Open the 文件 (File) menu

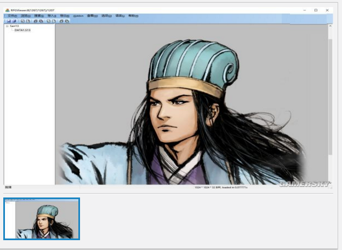[12, 16]
